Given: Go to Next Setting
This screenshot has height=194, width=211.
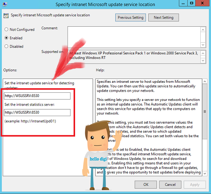Looking at the screenshot, I should point(163,17).
